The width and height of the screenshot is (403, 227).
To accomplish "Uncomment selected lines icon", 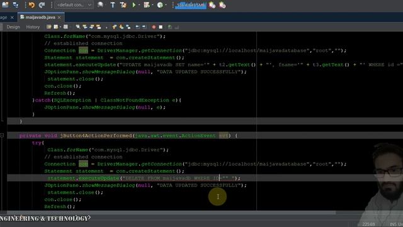I will coord(177,27).
